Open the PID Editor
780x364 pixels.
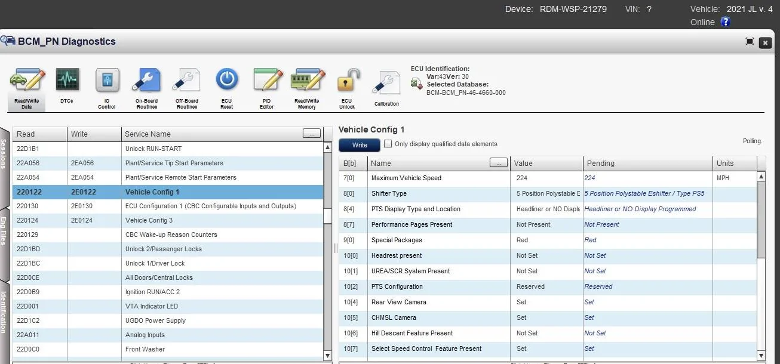[x=267, y=88]
